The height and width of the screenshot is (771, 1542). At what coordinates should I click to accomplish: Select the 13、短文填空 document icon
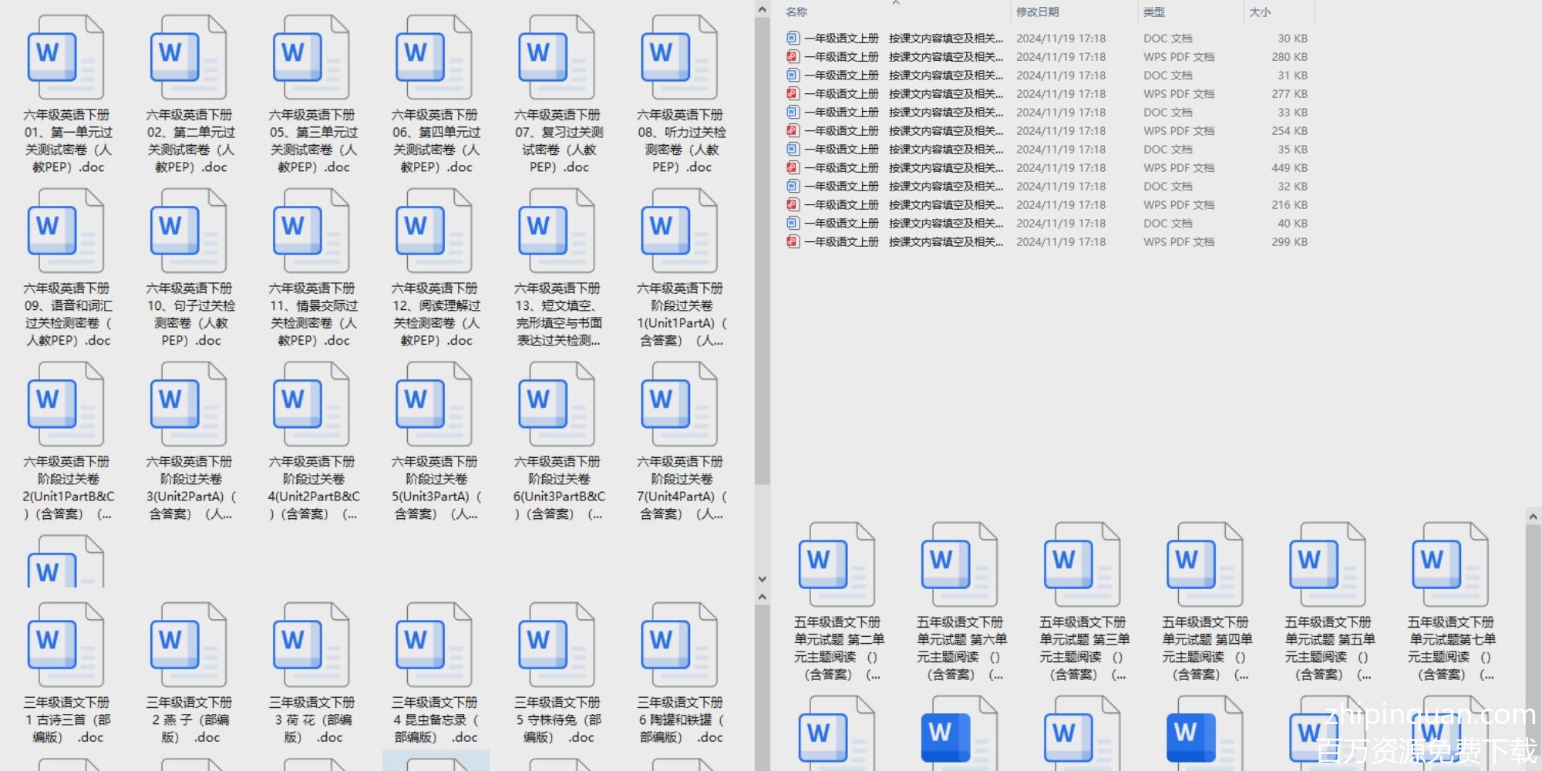556,231
